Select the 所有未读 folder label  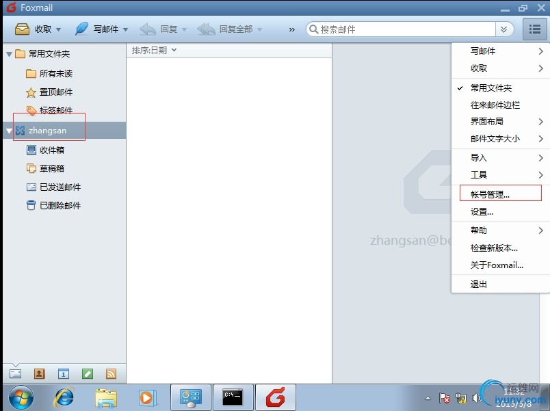(56, 74)
